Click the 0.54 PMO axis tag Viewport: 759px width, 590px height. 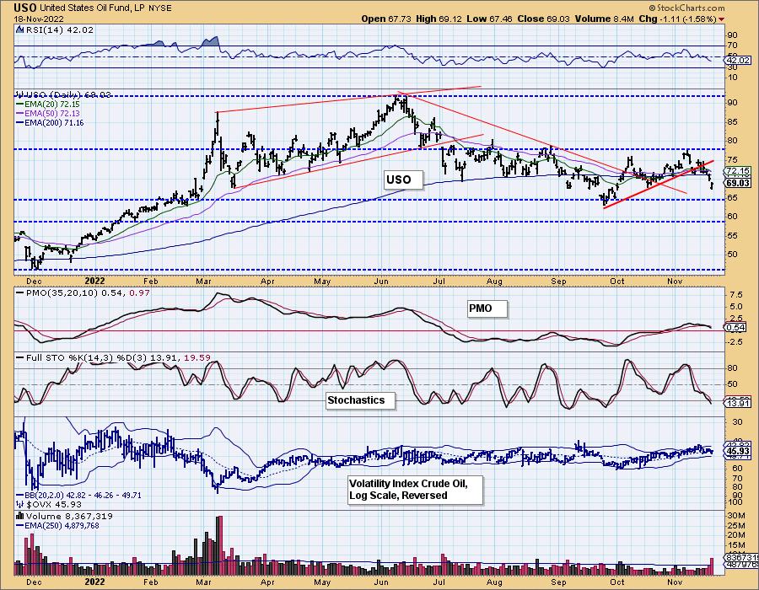click(736, 327)
